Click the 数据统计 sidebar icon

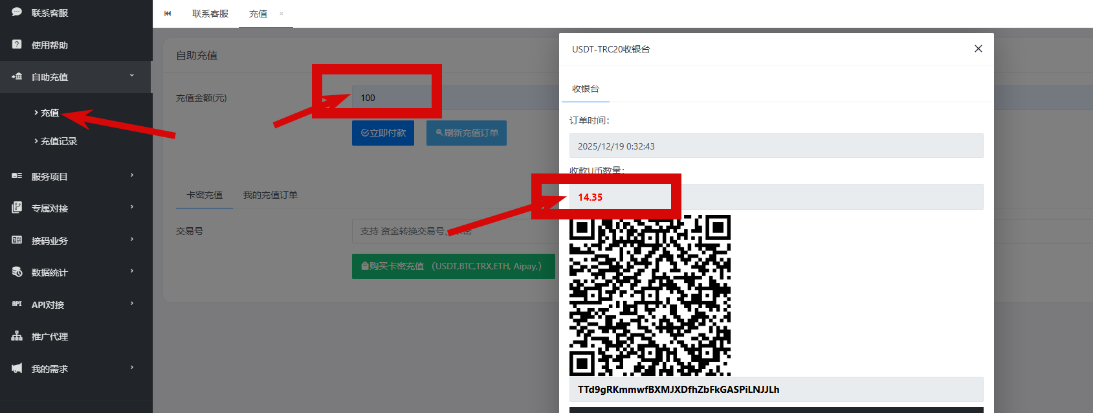[x=17, y=272]
